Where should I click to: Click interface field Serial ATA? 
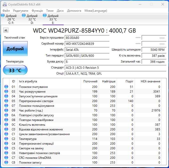tap(87, 50)
